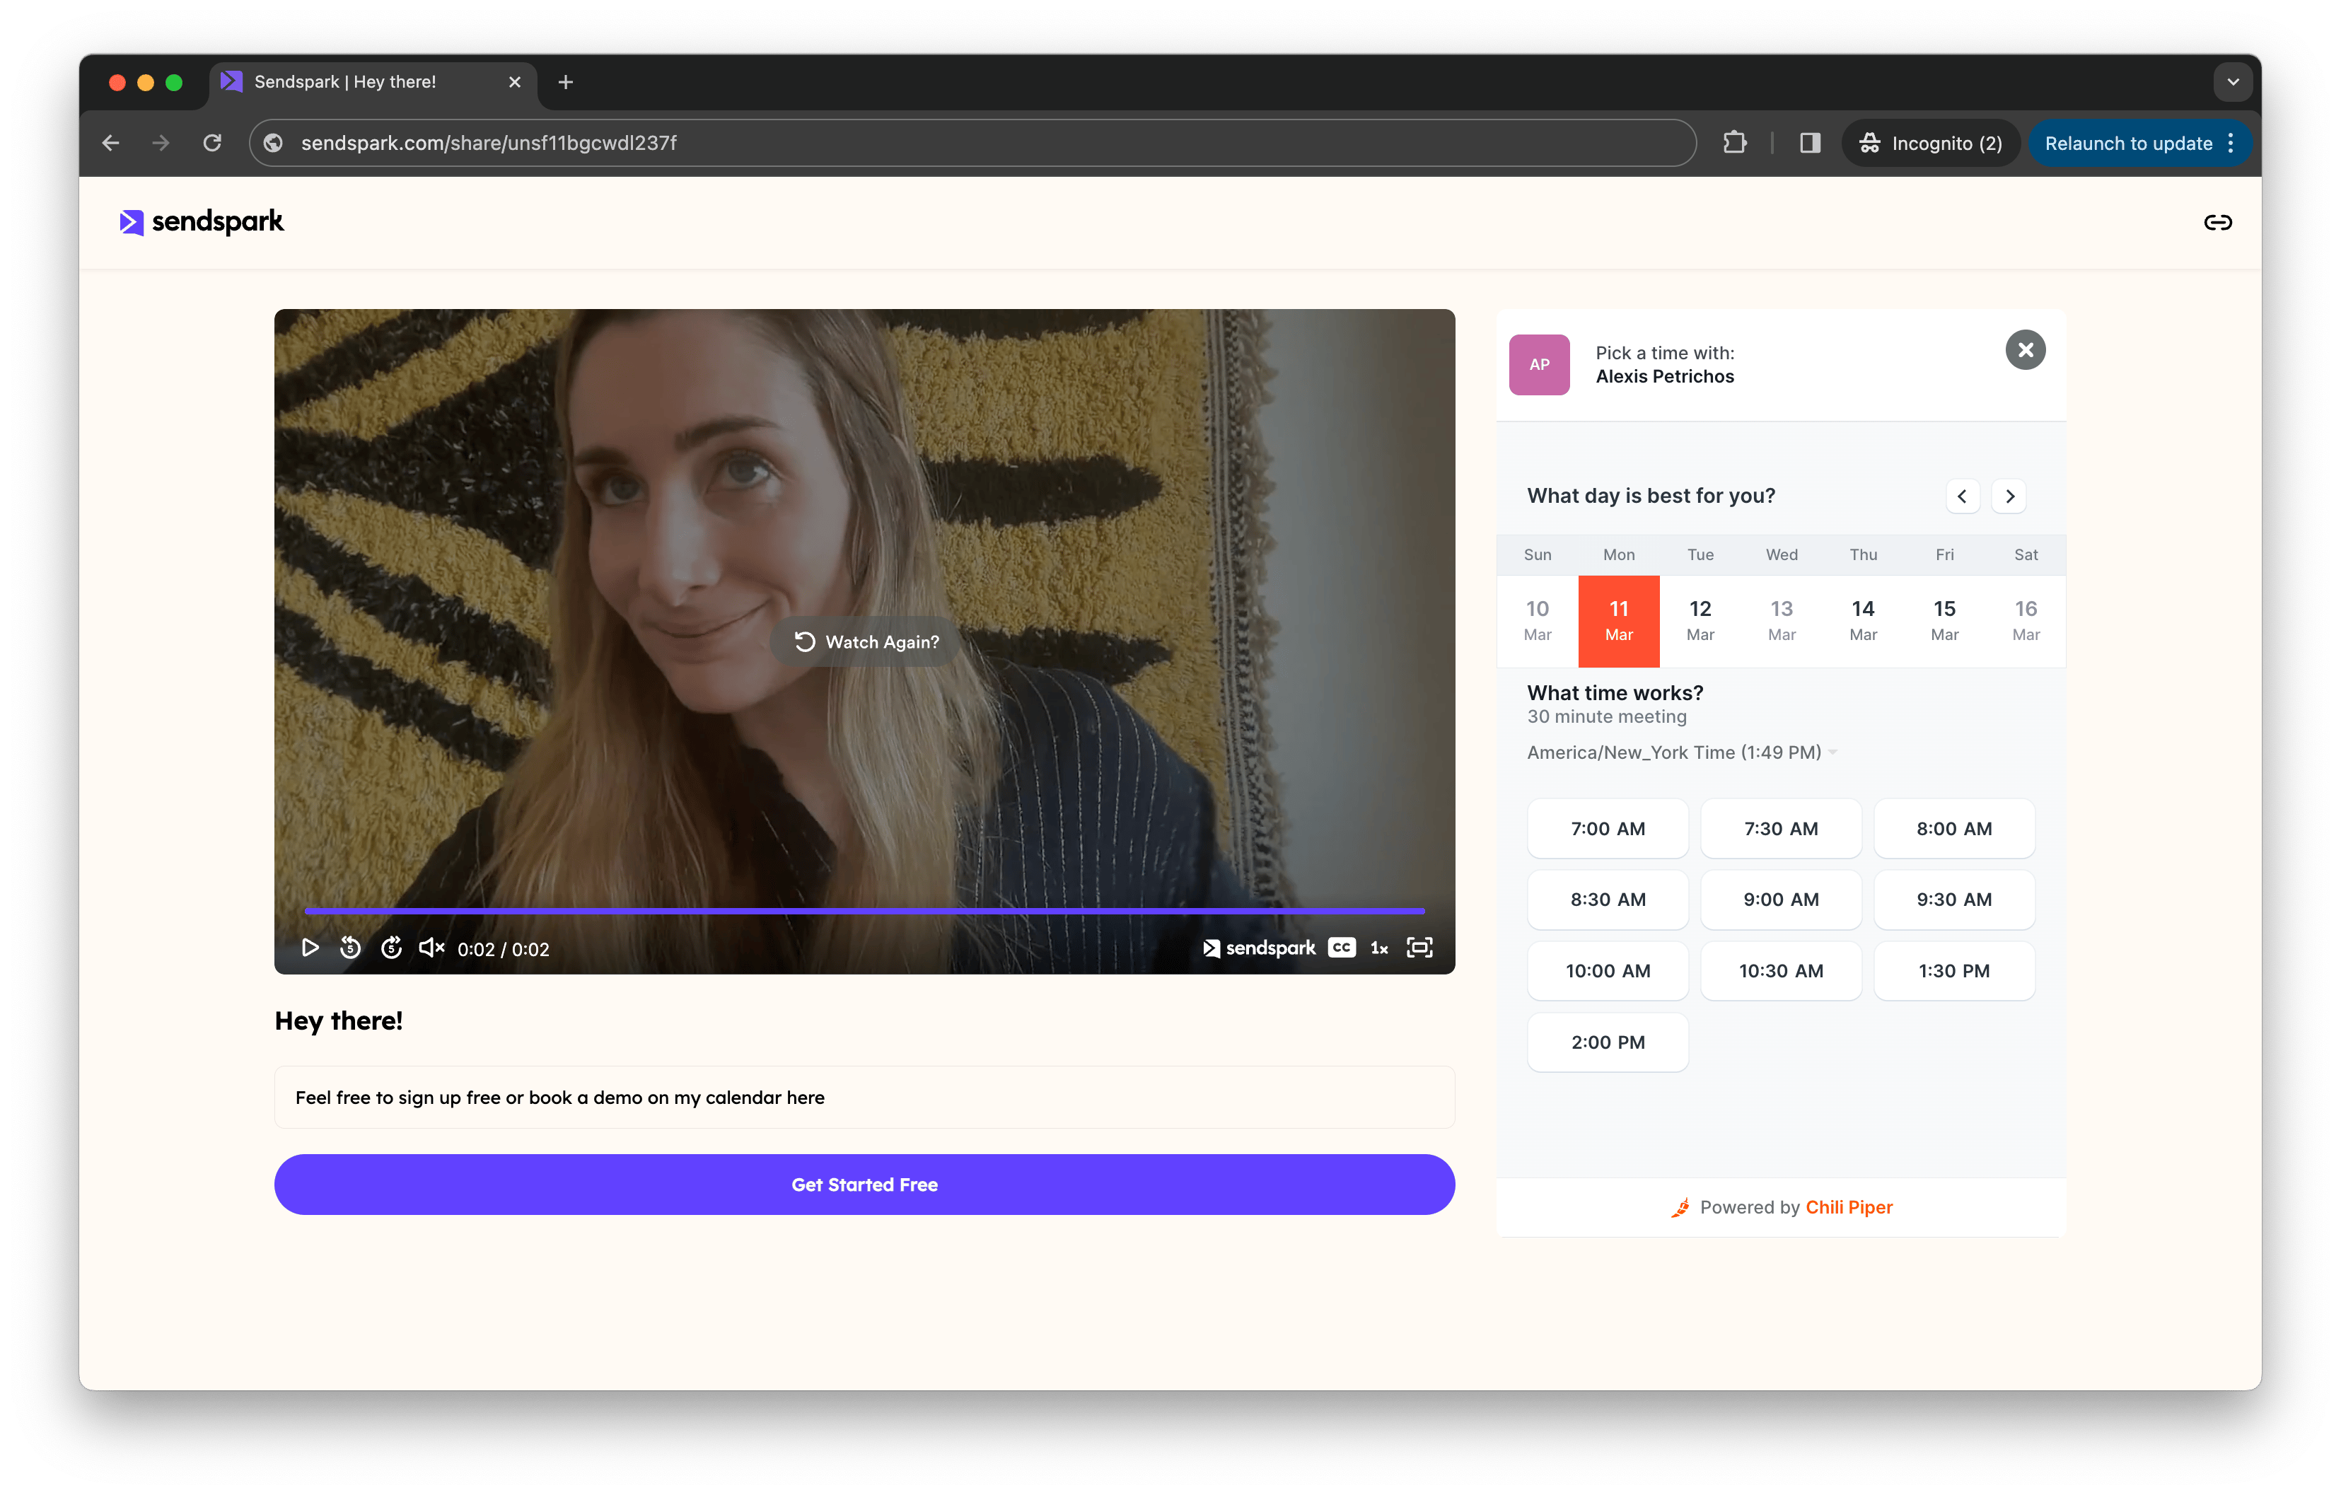The height and width of the screenshot is (1495, 2341).
Task: Pick the 1:30 PM time slot
Action: (1954, 970)
